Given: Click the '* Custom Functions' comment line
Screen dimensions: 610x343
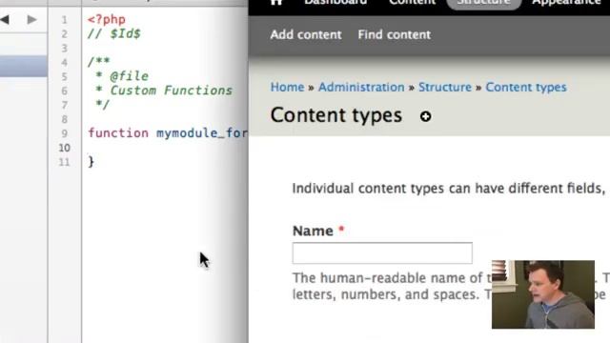Looking at the screenshot, I should [x=164, y=91].
